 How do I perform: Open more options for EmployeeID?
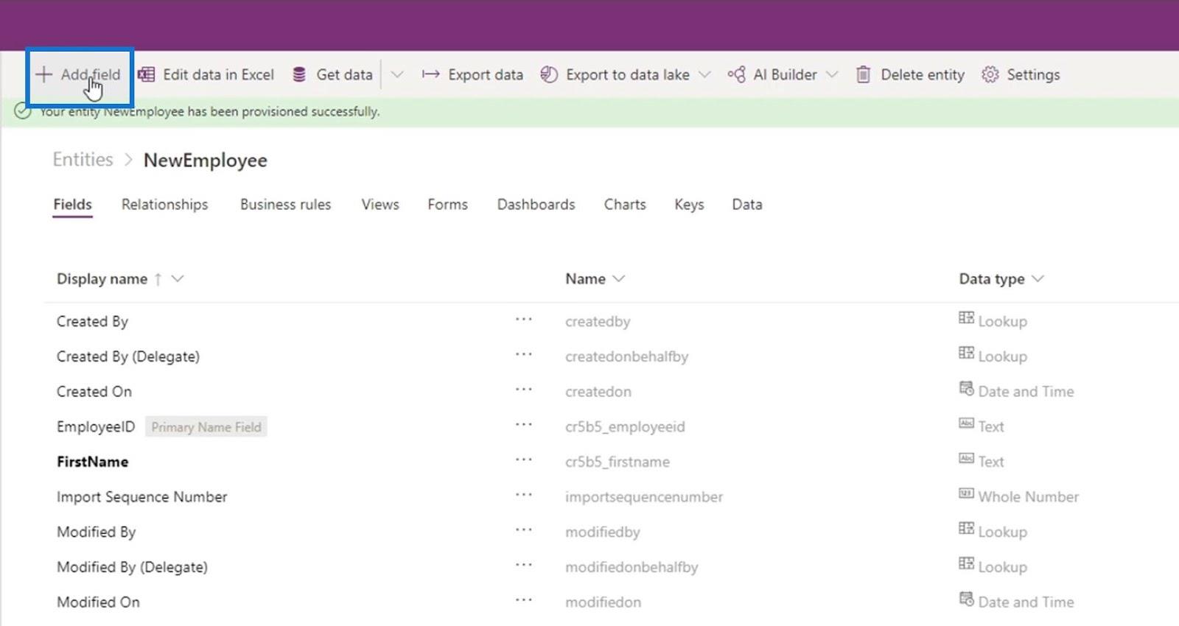point(523,425)
